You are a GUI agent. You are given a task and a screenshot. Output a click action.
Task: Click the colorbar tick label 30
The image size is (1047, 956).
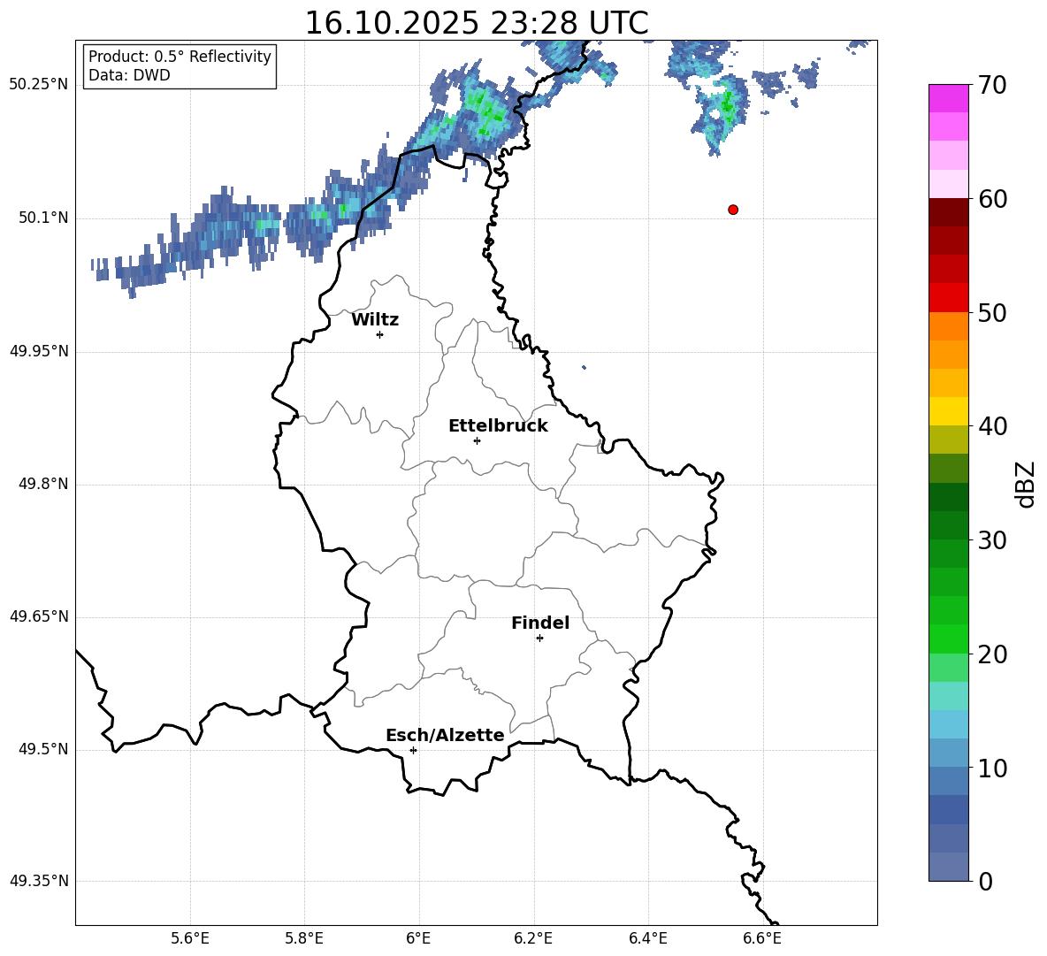pyautogui.click(x=992, y=540)
